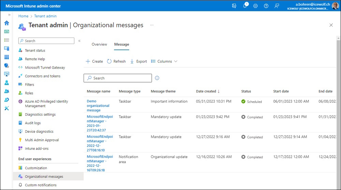Open Settings gear in header
This screenshot has width=341, height=190.
(x=255, y=6)
